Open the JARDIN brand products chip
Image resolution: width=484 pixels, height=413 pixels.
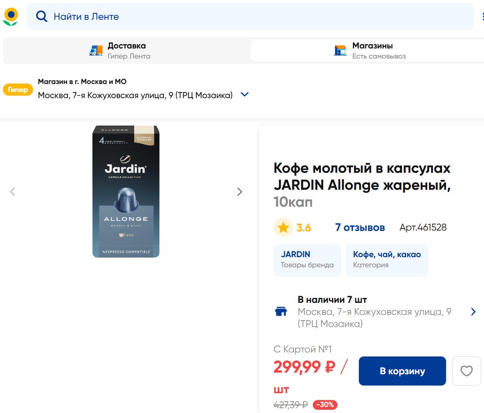pyautogui.click(x=307, y=259)
